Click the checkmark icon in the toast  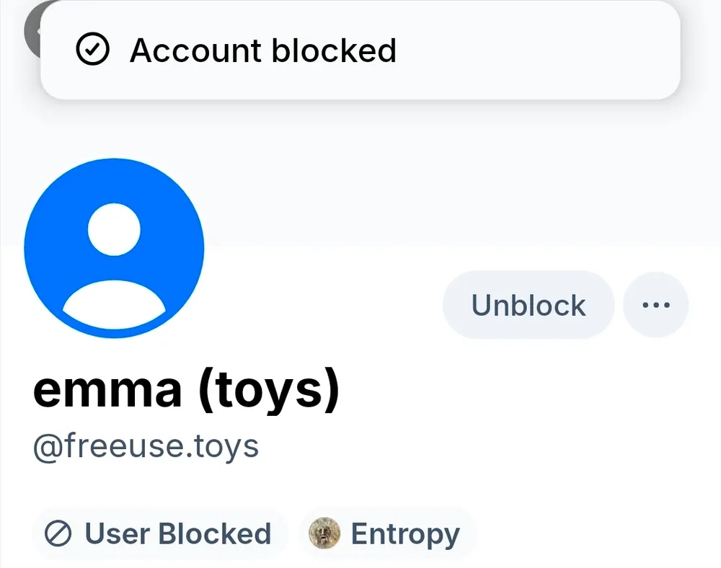pos(92,50)
